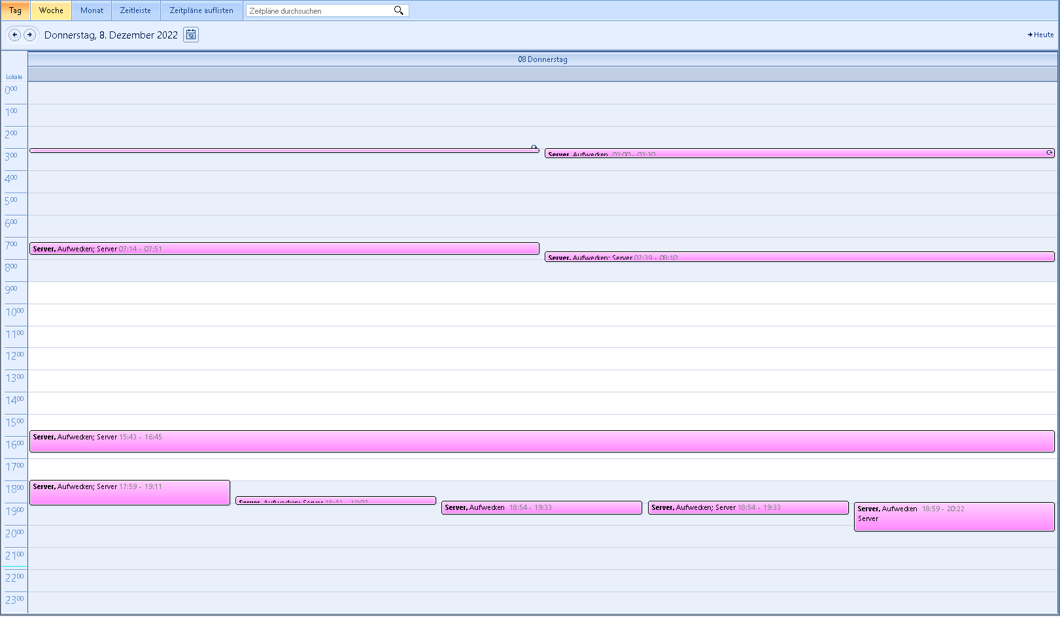The height and width of the screenshot is (617, 1060).
Task: Click the 12:00 time slot row
Action: click(542, 359)
